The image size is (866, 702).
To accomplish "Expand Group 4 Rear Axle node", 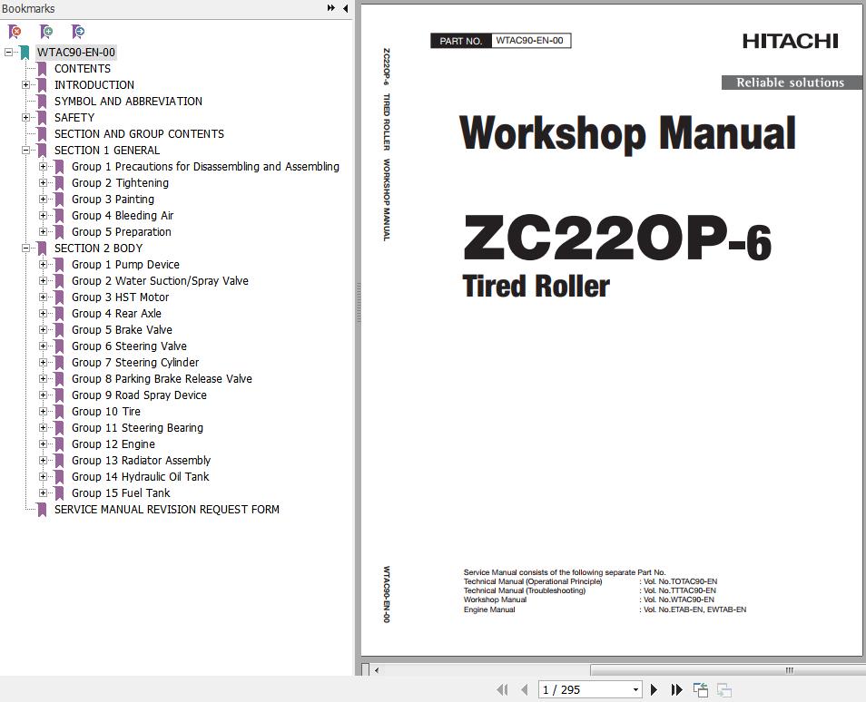I will pyautogui.click(x=43, y=314).
